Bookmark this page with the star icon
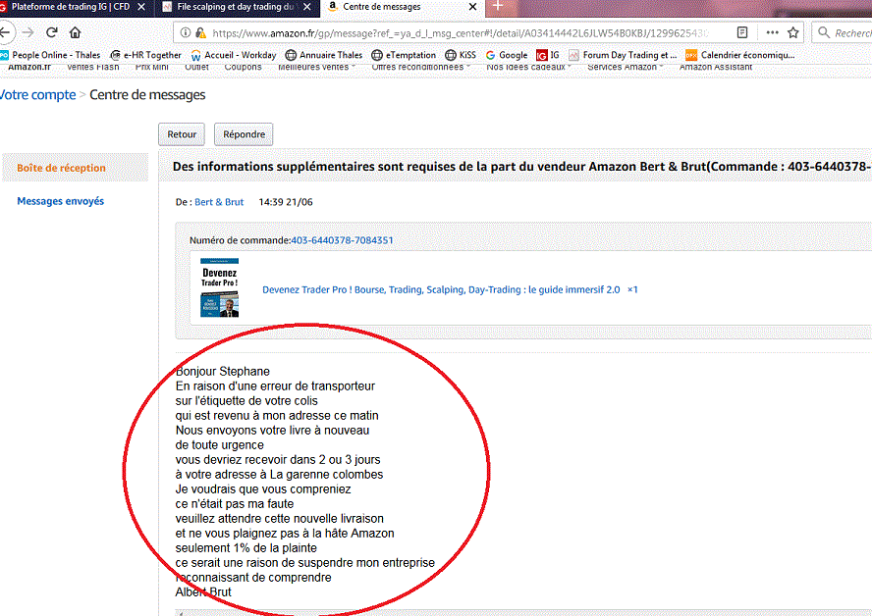Image resolution: width=872 pixels, height=616 pixels. coord(793,32)
